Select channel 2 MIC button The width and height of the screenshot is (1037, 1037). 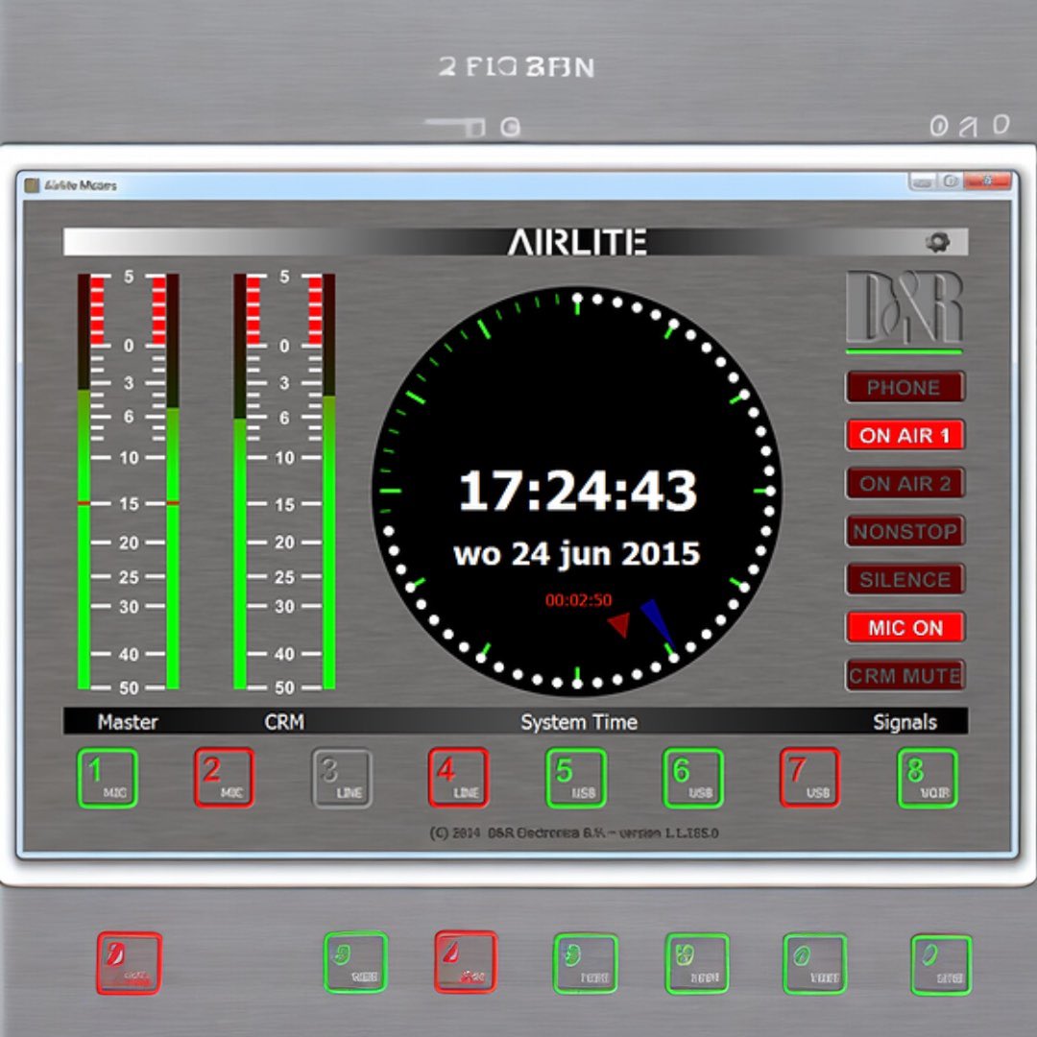click(x=224, y=778)
